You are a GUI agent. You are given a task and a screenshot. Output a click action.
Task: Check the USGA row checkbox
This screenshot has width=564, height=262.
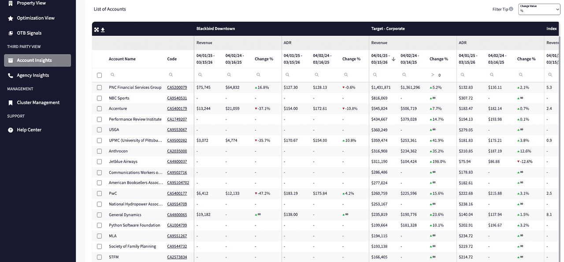(99, 130)
